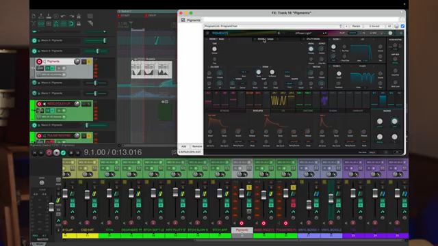Open the Diffusion Light preset name selector
438x246 pixels.
coord(303,33)
